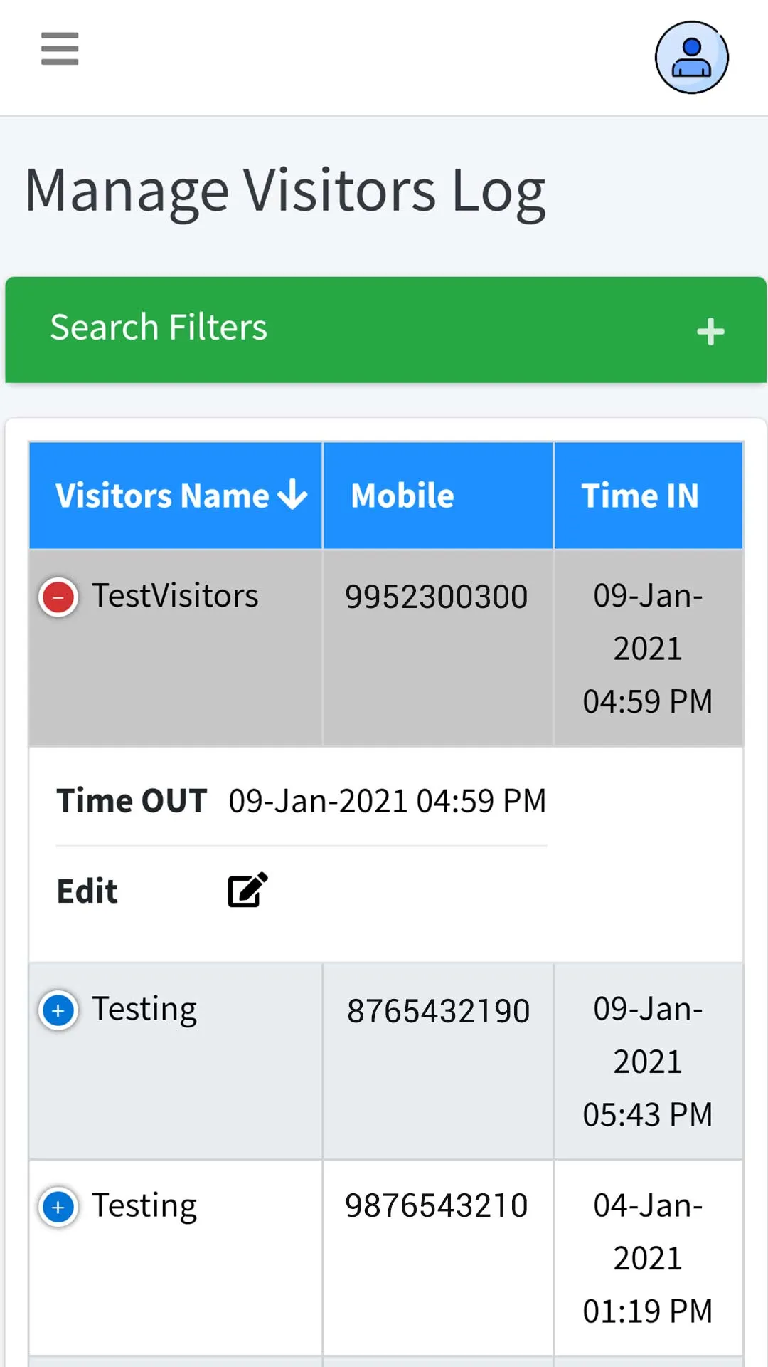The width and height of the screenshot is (768, 1367).
Task: Sort by Visitors Name column header
Action: point(176,496)
